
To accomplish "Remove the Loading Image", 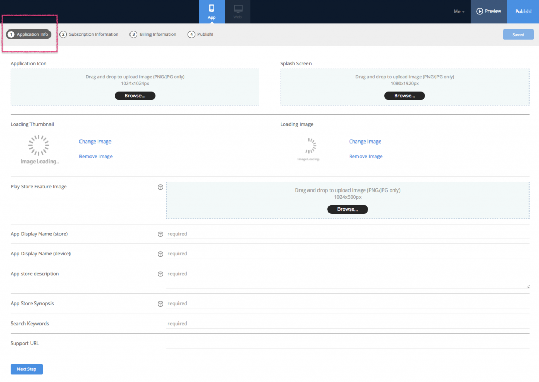I will click(x=365, y=156).
